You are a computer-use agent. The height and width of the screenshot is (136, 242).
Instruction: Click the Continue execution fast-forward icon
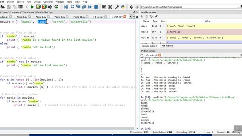coord(90,7)
